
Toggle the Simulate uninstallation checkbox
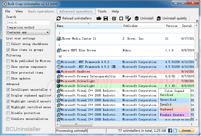(8, 119)
